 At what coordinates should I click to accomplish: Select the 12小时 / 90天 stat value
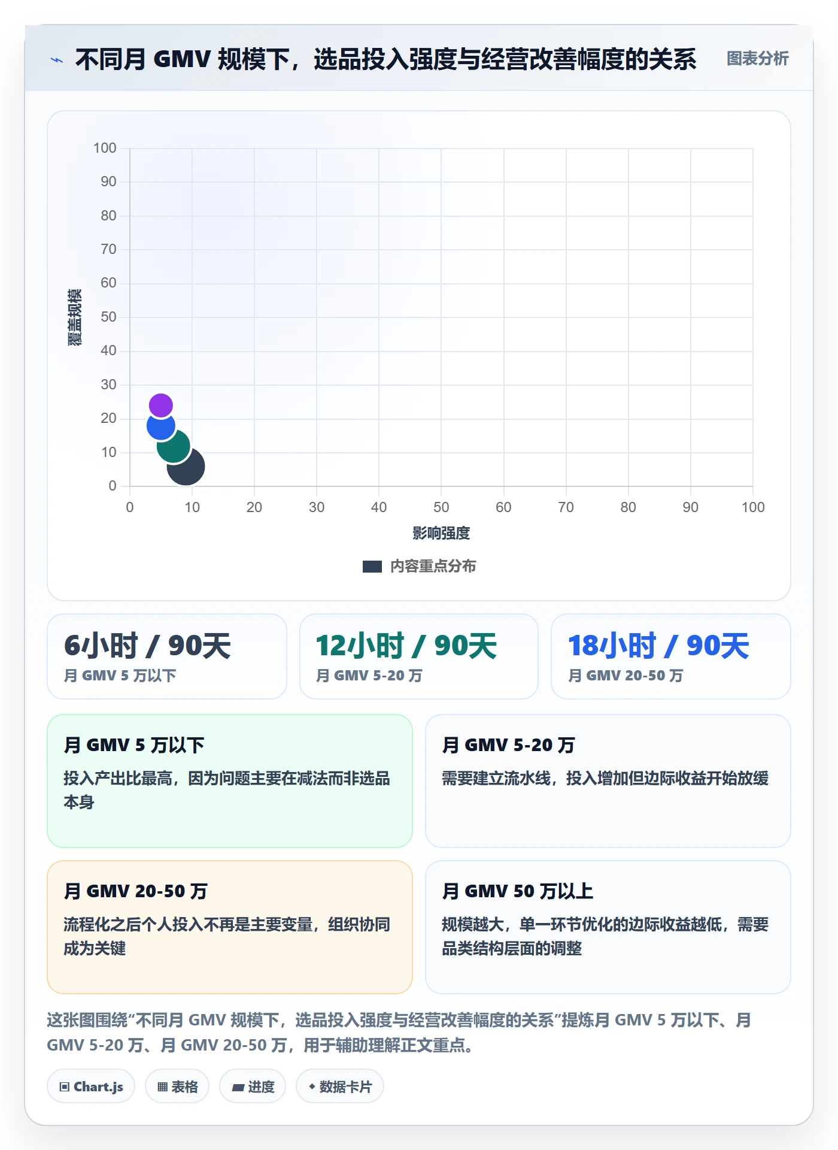coord(406,646)
